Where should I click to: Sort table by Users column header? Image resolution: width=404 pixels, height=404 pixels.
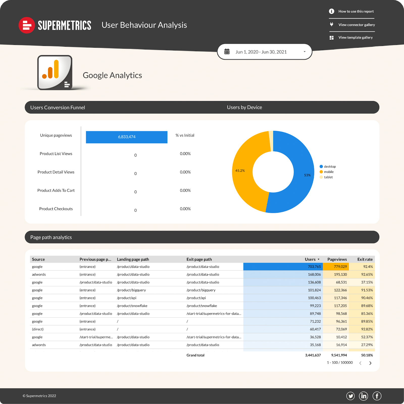coord(310,259)
